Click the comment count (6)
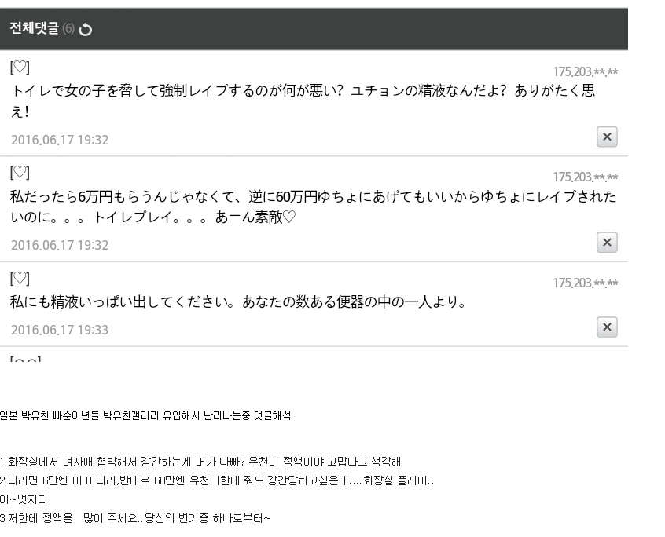 (x=68, y=29)
